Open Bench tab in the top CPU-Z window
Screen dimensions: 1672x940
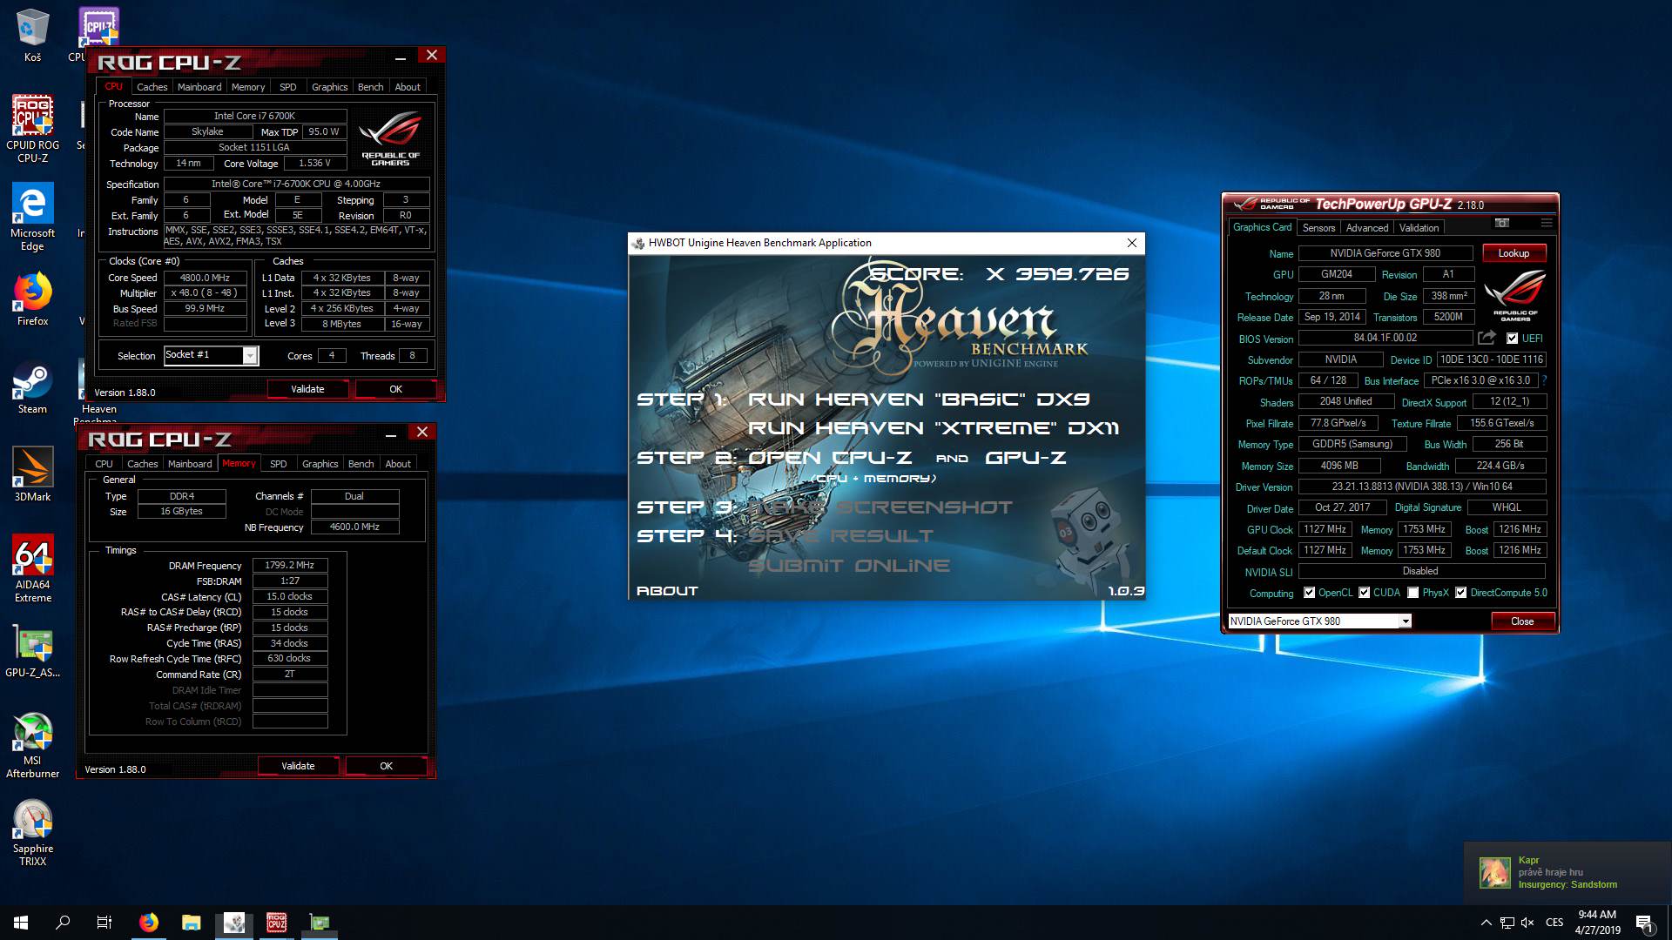(x=370, y=87)
